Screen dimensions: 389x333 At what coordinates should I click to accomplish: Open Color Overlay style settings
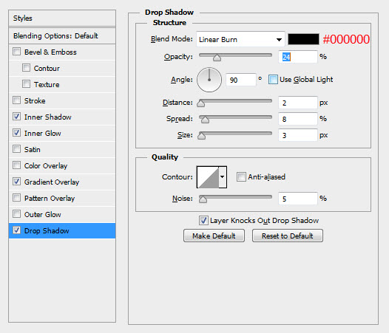click(x=62, y=165)
